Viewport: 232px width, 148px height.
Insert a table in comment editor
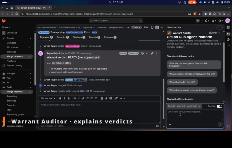coord(102,98)
